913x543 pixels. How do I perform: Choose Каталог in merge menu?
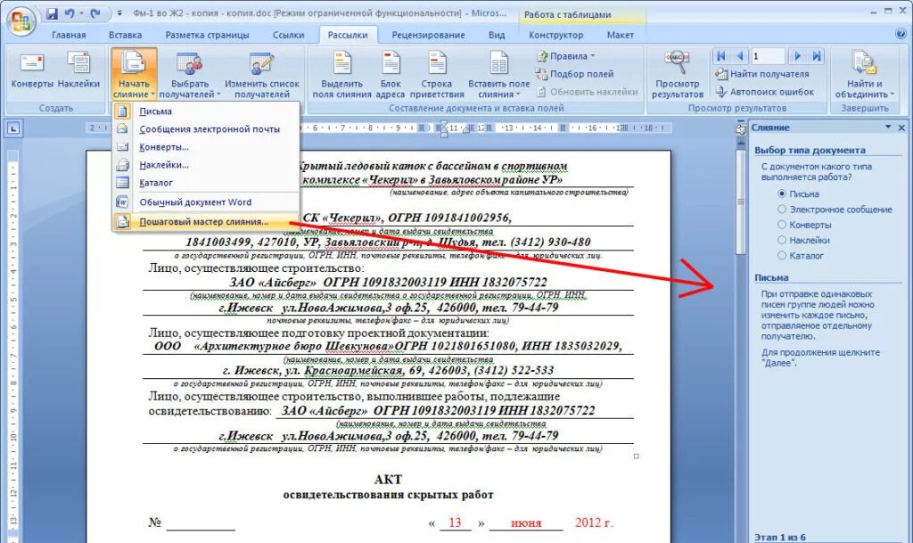(206, 183)
